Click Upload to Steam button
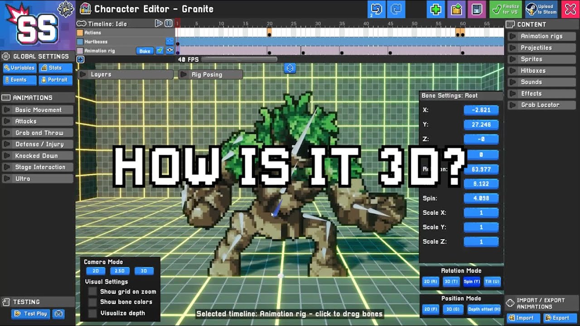 542,9
